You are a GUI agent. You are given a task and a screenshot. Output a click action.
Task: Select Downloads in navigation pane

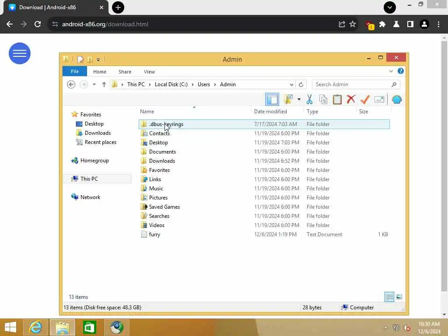point(93,133)
